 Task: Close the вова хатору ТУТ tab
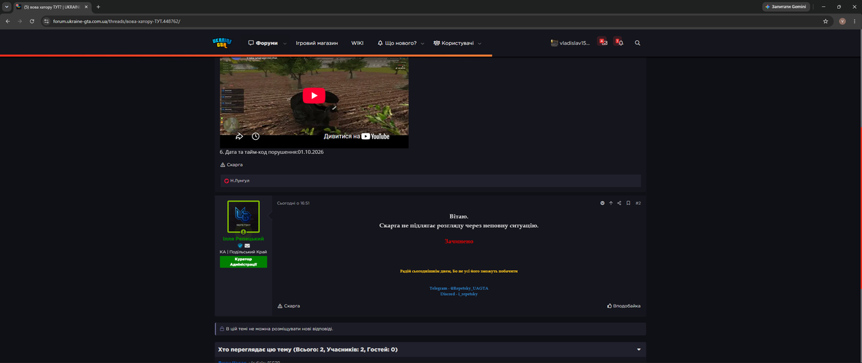(x=86, y=7)
